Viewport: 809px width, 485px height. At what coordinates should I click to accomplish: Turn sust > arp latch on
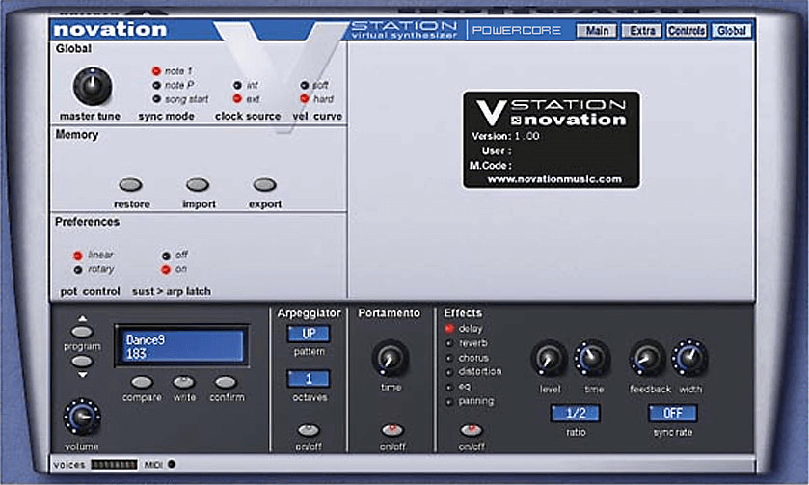166,269
